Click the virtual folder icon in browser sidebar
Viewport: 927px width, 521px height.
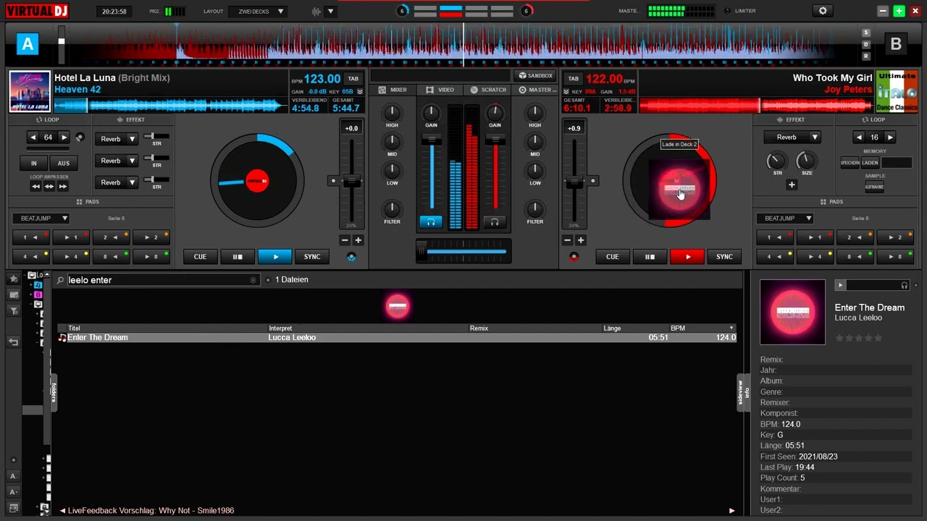pyautogui.click(x=13, y=295)
